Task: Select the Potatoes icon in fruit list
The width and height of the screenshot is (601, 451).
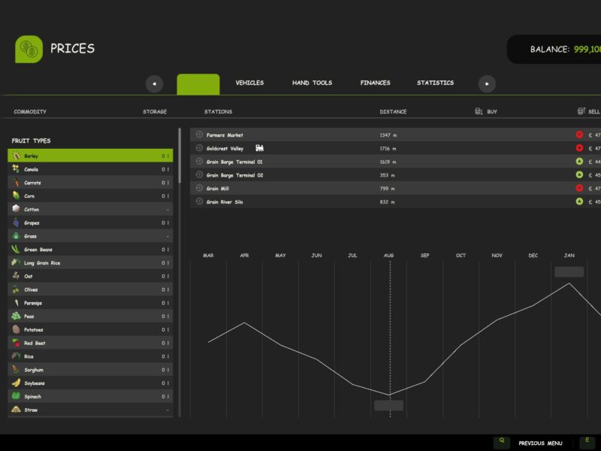Action: click(x=16, y=329)
